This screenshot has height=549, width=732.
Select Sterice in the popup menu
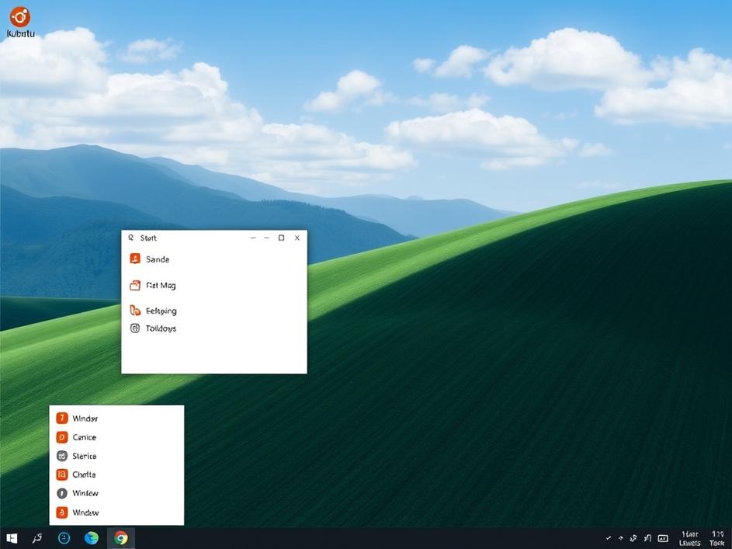click(84, 456)
